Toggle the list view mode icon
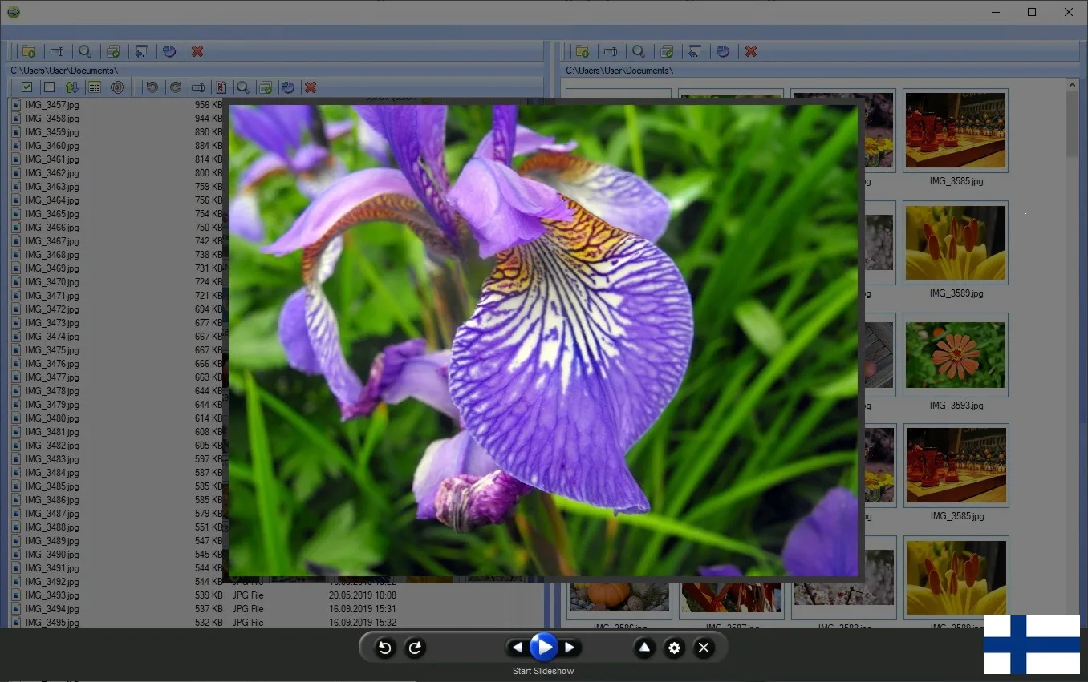The width and height of the screenshot is (1088, 682). (x=94, y=87)
